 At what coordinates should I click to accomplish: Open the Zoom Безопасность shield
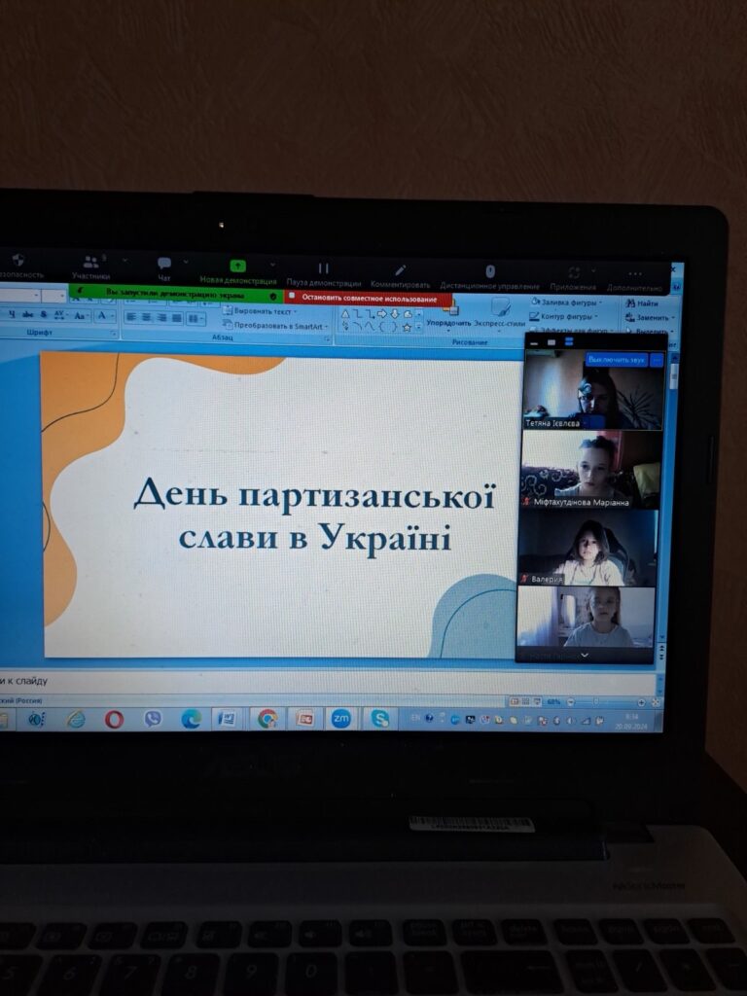coord(18,266)
